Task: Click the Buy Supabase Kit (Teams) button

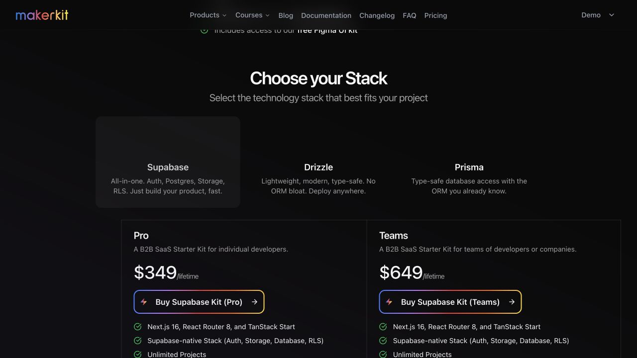Action: pyautogui.click(x=450, y=302)
